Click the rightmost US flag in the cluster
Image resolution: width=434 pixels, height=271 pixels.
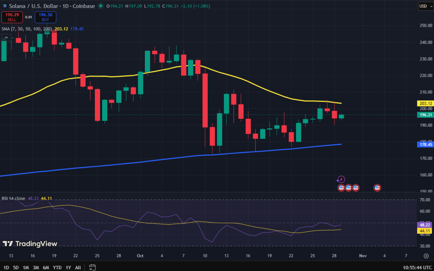(356, 188)
